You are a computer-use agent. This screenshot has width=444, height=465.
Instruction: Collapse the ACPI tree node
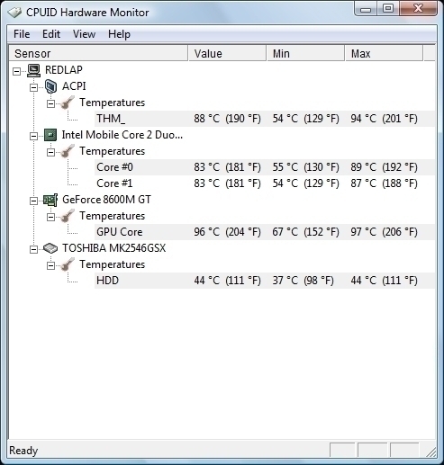pos(33,87)
